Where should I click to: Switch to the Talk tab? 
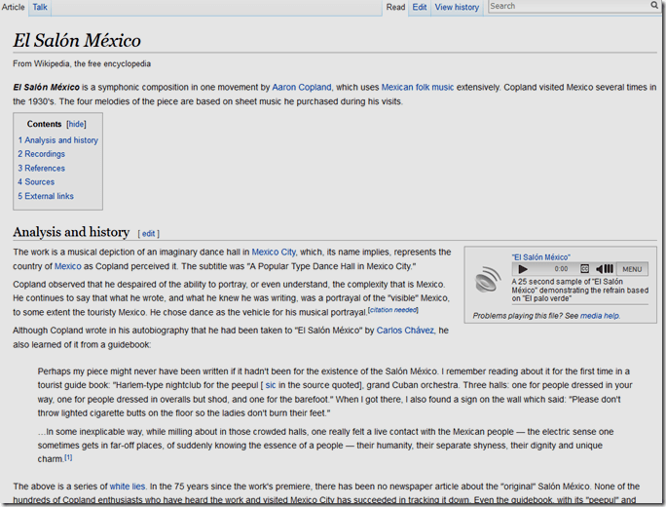pos(40,7)
